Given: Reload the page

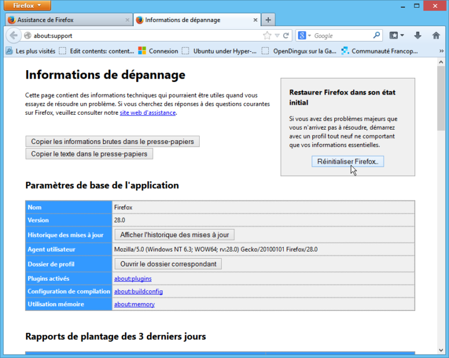Looking at the screenshot, I should [286, 36].
